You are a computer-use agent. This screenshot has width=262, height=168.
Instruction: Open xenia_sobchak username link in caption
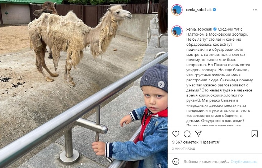click(199, 29)
